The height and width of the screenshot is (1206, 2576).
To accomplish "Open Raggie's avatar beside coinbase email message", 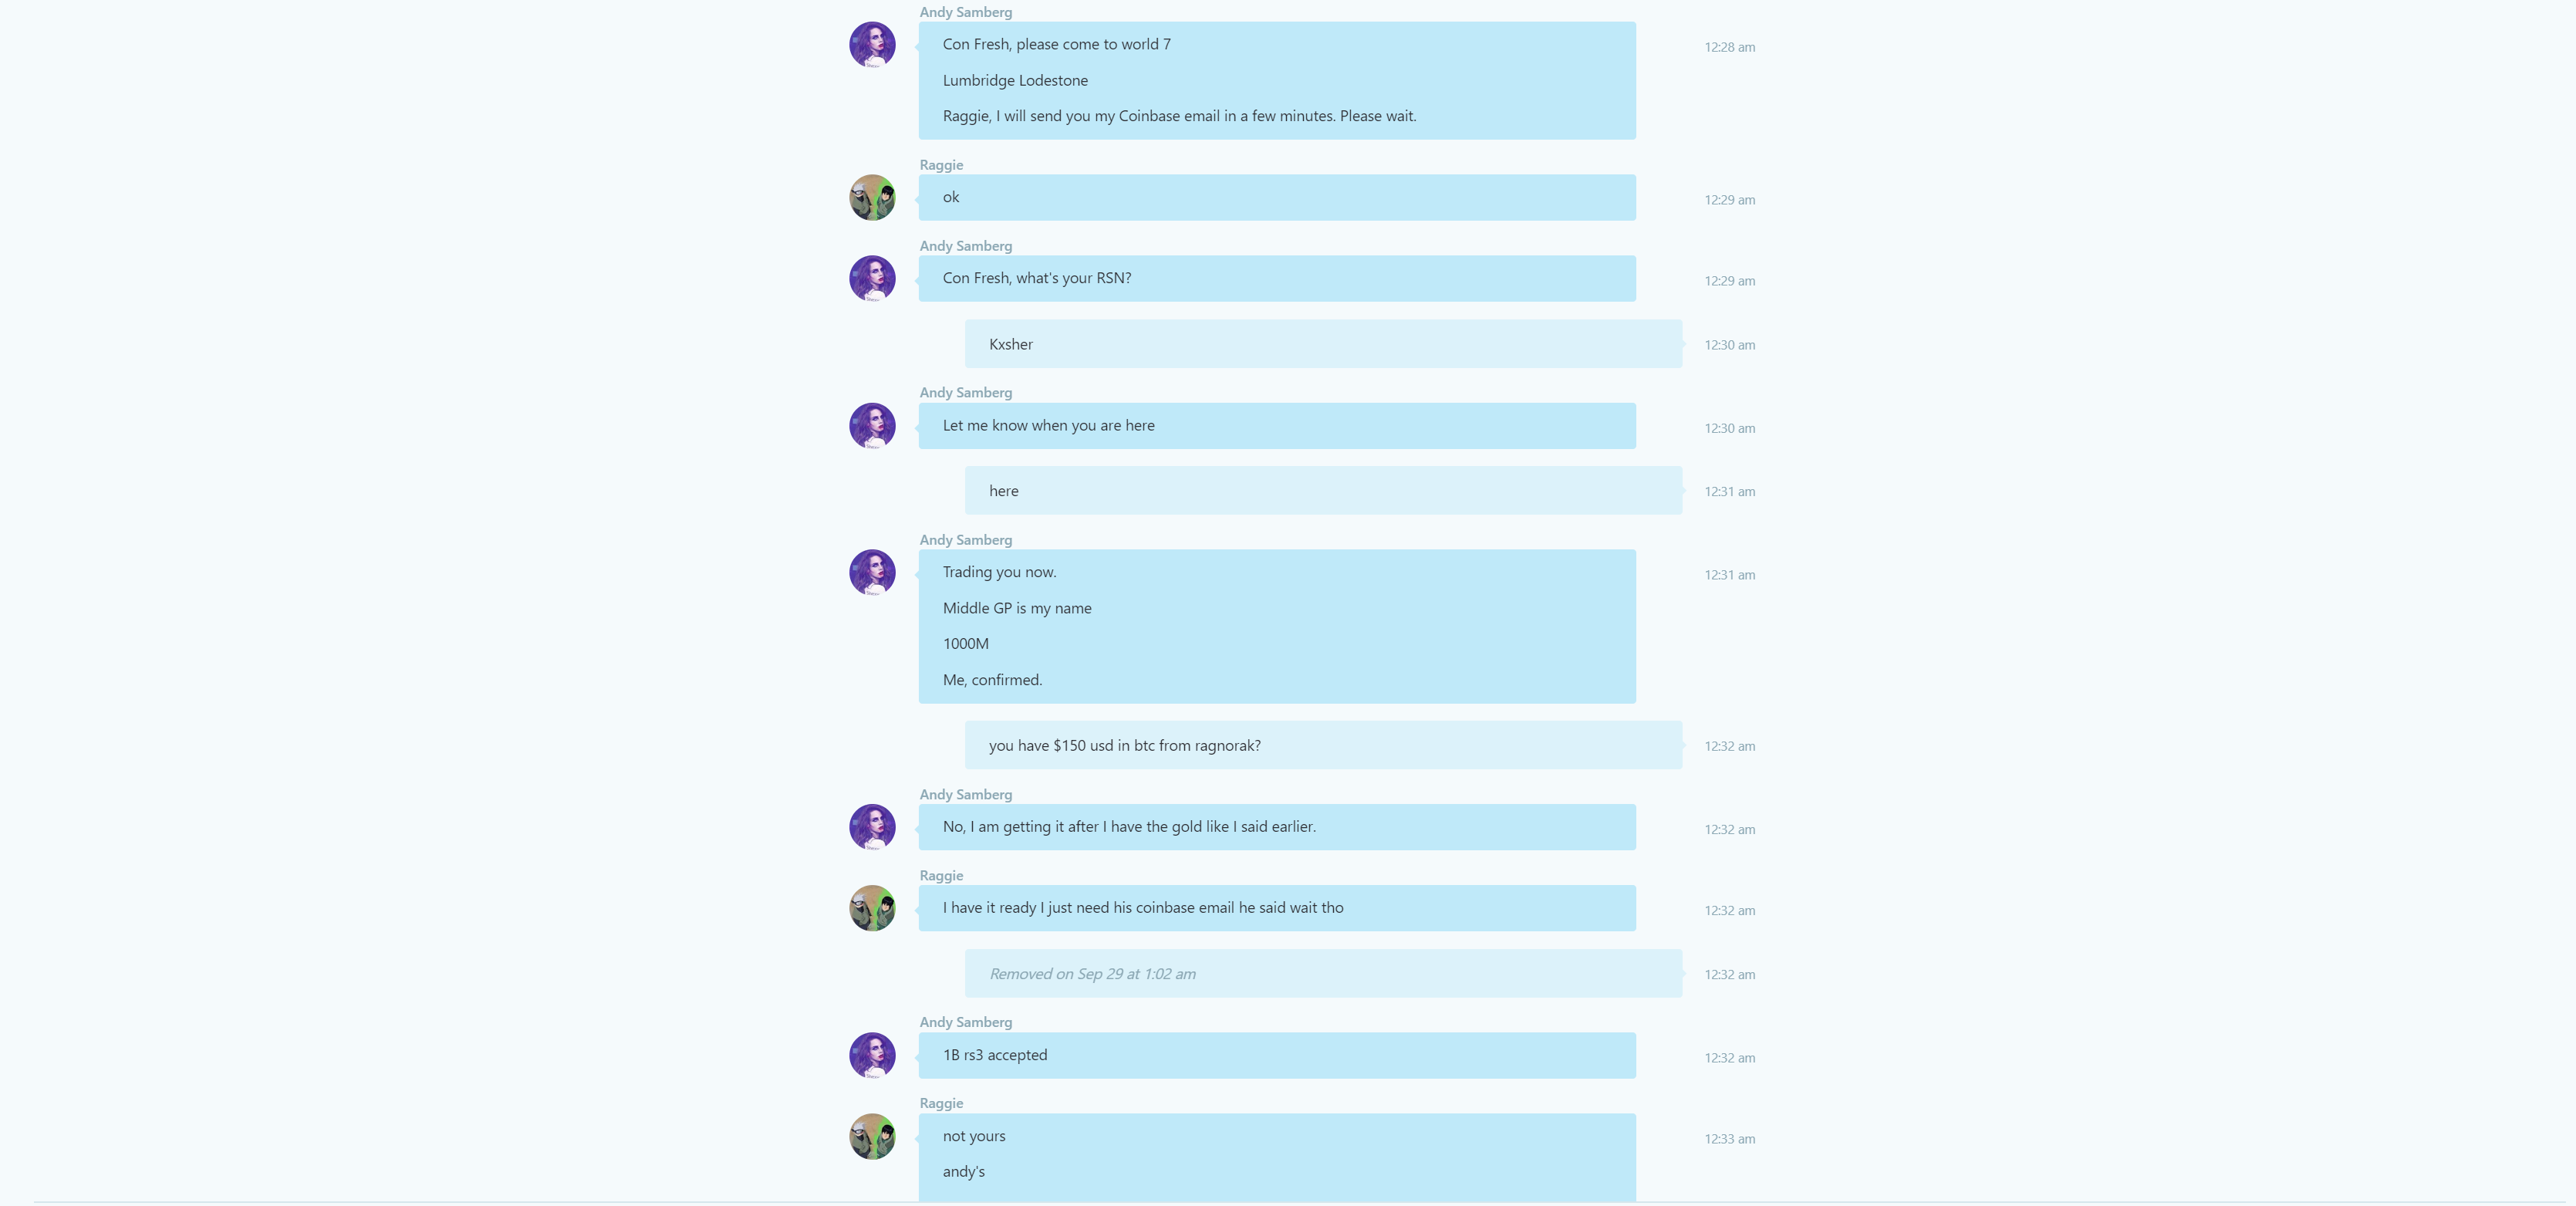I will 872,908.
